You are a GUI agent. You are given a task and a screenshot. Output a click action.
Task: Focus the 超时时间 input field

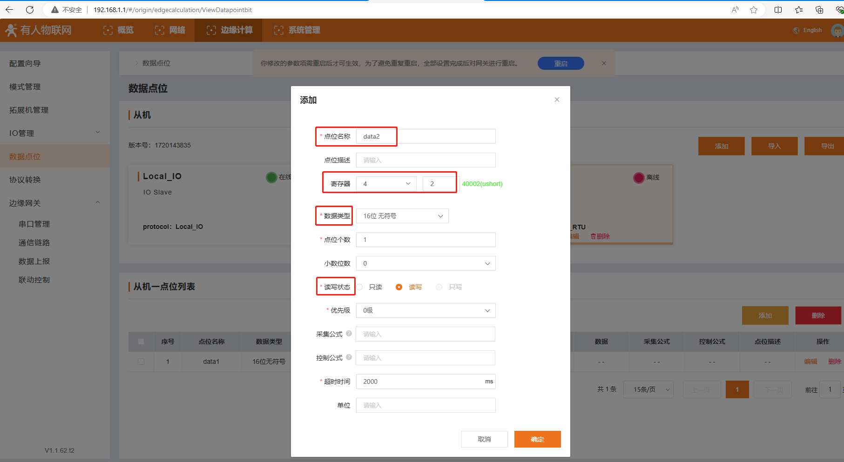(426, 382)
